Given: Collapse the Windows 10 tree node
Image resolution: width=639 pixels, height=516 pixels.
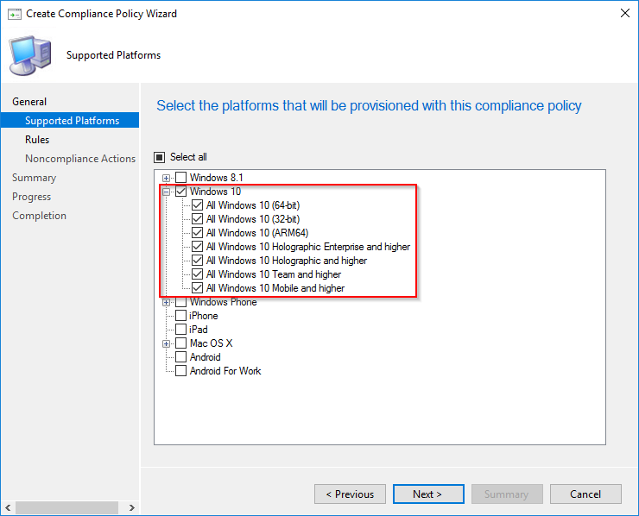Looking at the screenshot, I should coord(167,192).
